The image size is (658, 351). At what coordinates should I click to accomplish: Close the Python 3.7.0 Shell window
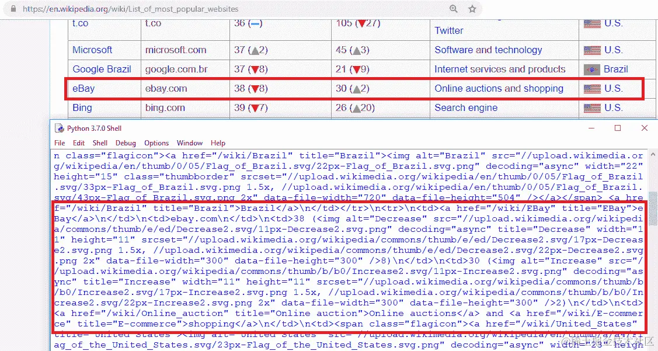(645, 128)
